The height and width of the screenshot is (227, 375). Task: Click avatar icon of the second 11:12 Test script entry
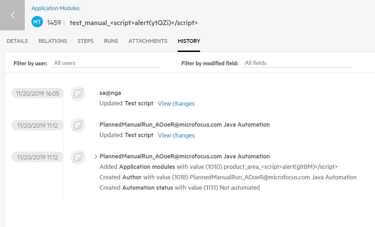tap(78, 126)
